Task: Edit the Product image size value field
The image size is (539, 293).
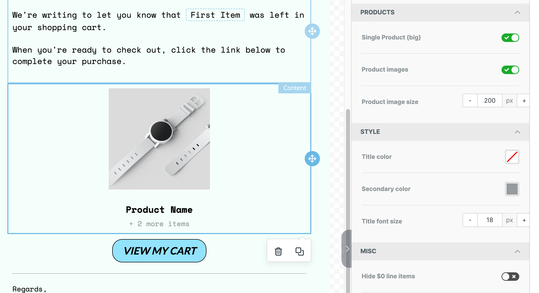Action: tap(490, 100)
